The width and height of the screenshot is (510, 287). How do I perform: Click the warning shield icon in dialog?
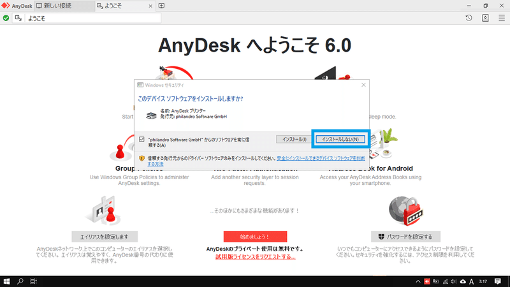point(142,158)
